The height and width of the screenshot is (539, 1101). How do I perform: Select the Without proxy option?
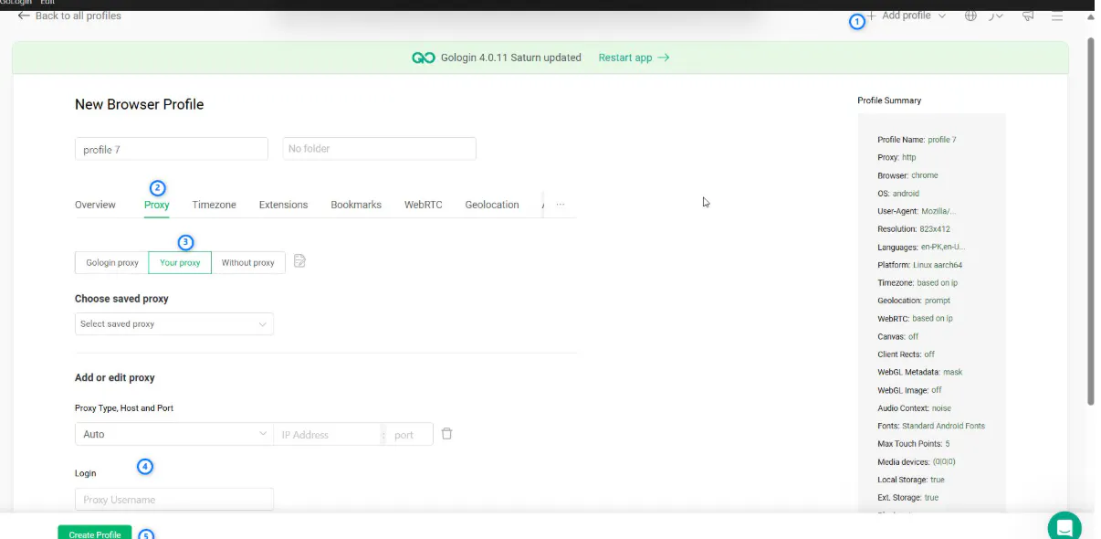(248, 262)
